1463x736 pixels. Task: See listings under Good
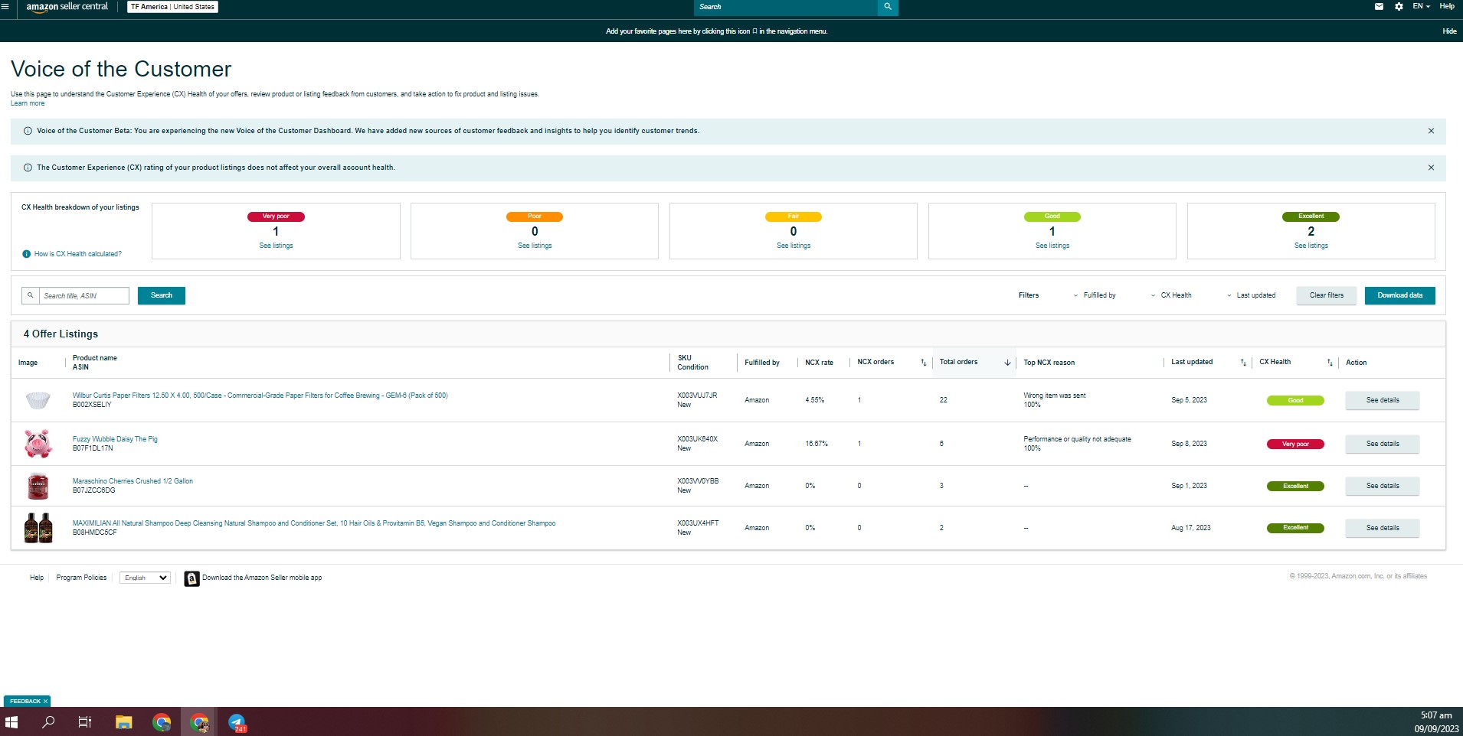click(x=1052, y=246)
